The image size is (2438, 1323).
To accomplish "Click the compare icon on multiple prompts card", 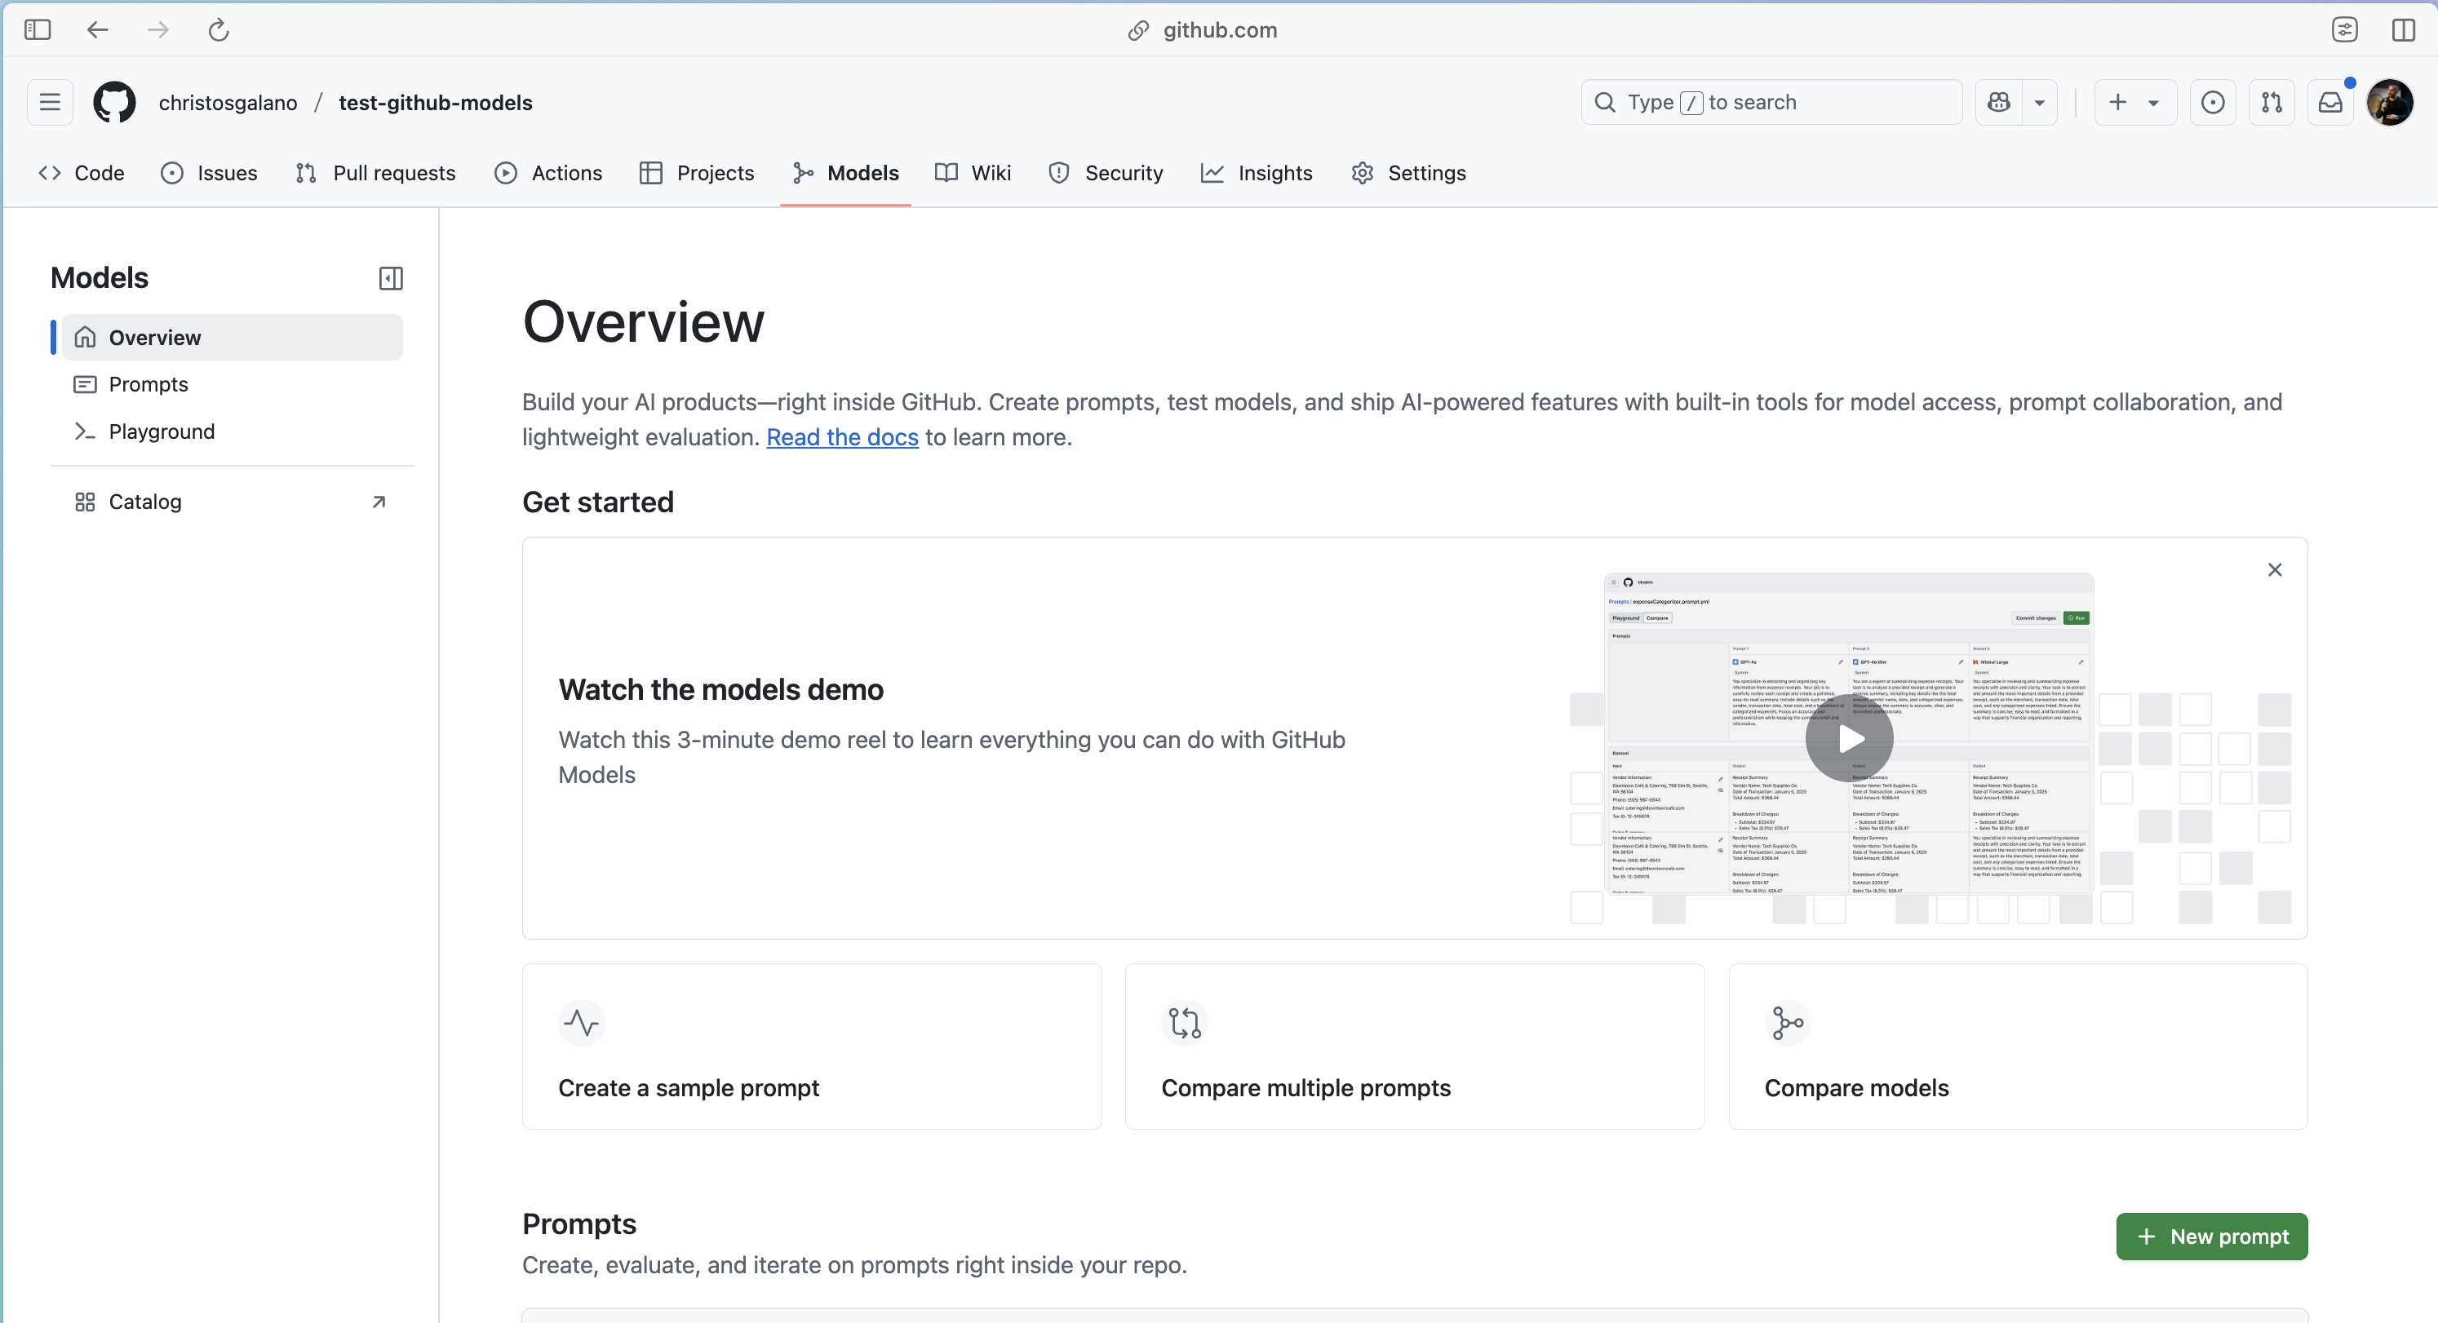I will 1185,1023.
